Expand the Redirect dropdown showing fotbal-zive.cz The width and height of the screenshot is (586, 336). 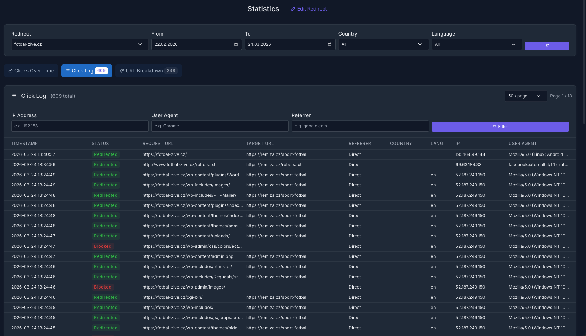[80, 44]
